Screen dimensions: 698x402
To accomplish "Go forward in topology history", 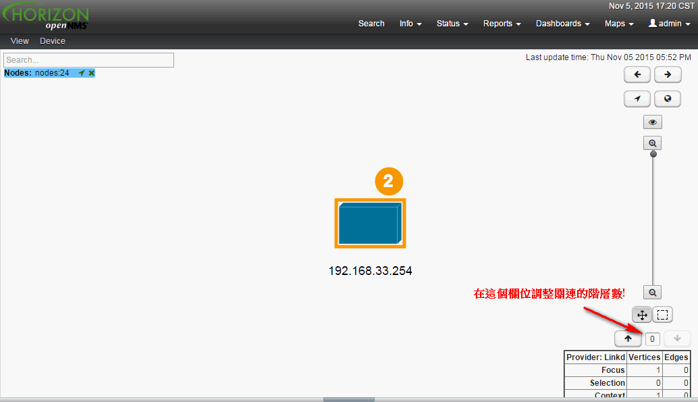I will 667,74.
